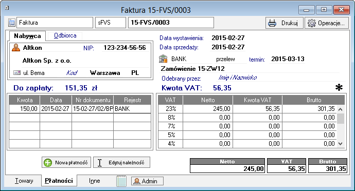Image resolution: width=355 pixels, height=191 pixels.
Task: Click the invoice number field 15-FVS/0003
Action: click(x=171, y=23)
